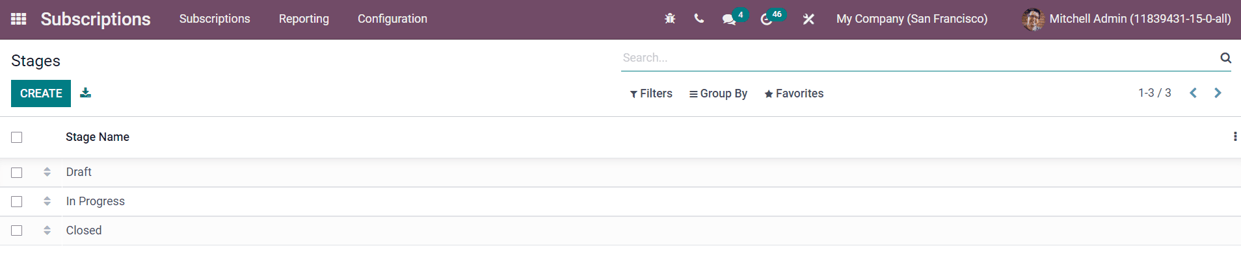Click the drag handle for In Progress row
This screenshot has width=1241, height=274.
coord(47,201)
